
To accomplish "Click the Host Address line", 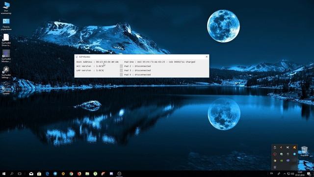I will 97,62.
